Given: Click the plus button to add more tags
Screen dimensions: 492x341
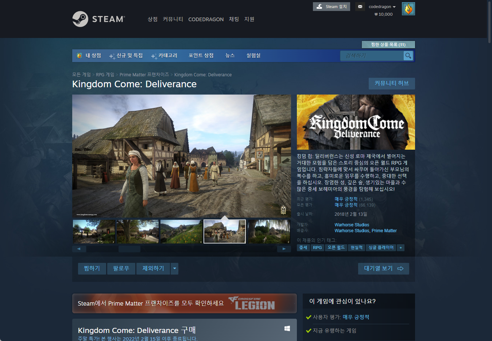Looking at the screenshot, I should coord(400,248).
